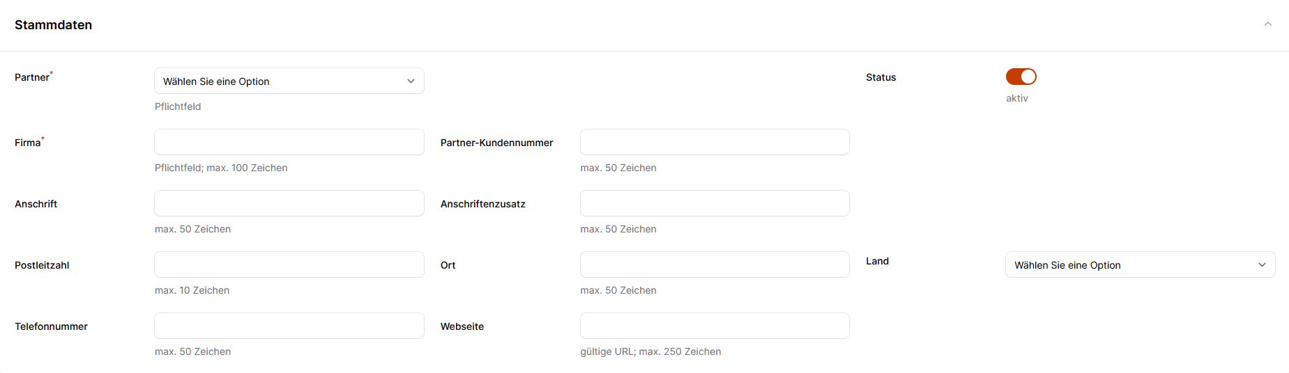This screenshot has width=1289, height=373.
Task: Focus the Ort text field
Action: click(x=715, y=264)
